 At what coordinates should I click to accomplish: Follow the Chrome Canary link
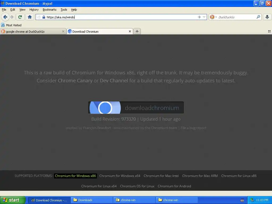coord(75,81)
